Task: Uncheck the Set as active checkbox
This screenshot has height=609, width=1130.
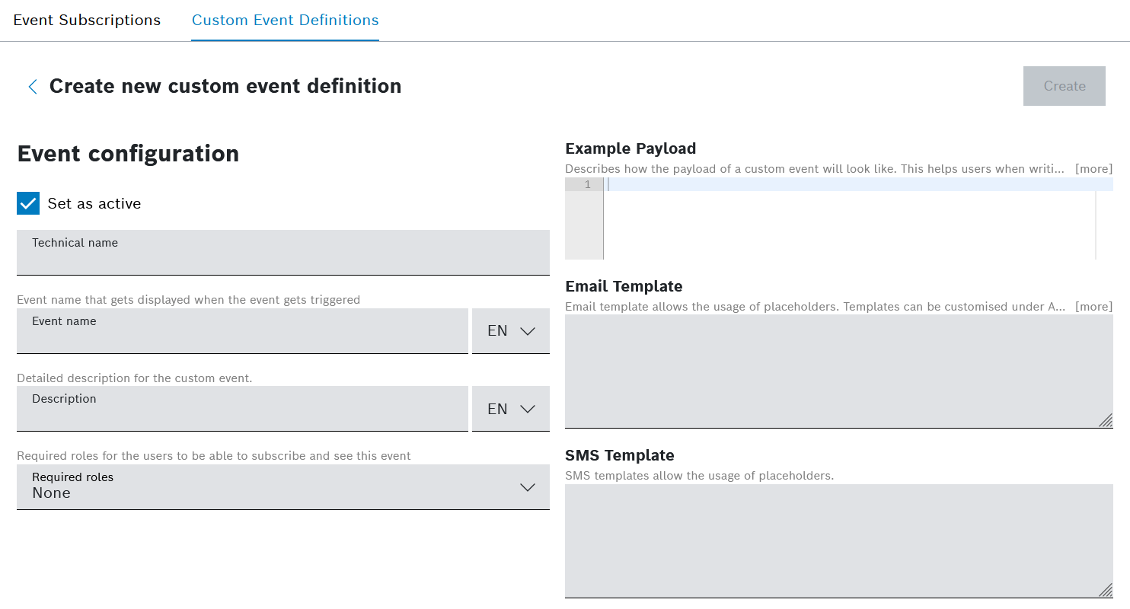Action: pyautogui.click(x=28, y=203)
